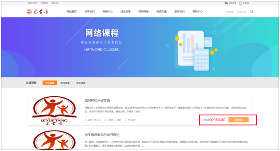Open 网站首页 in the navigation bar
The width and height of the screenshot is (280, 151).
(x=72, y=12)
